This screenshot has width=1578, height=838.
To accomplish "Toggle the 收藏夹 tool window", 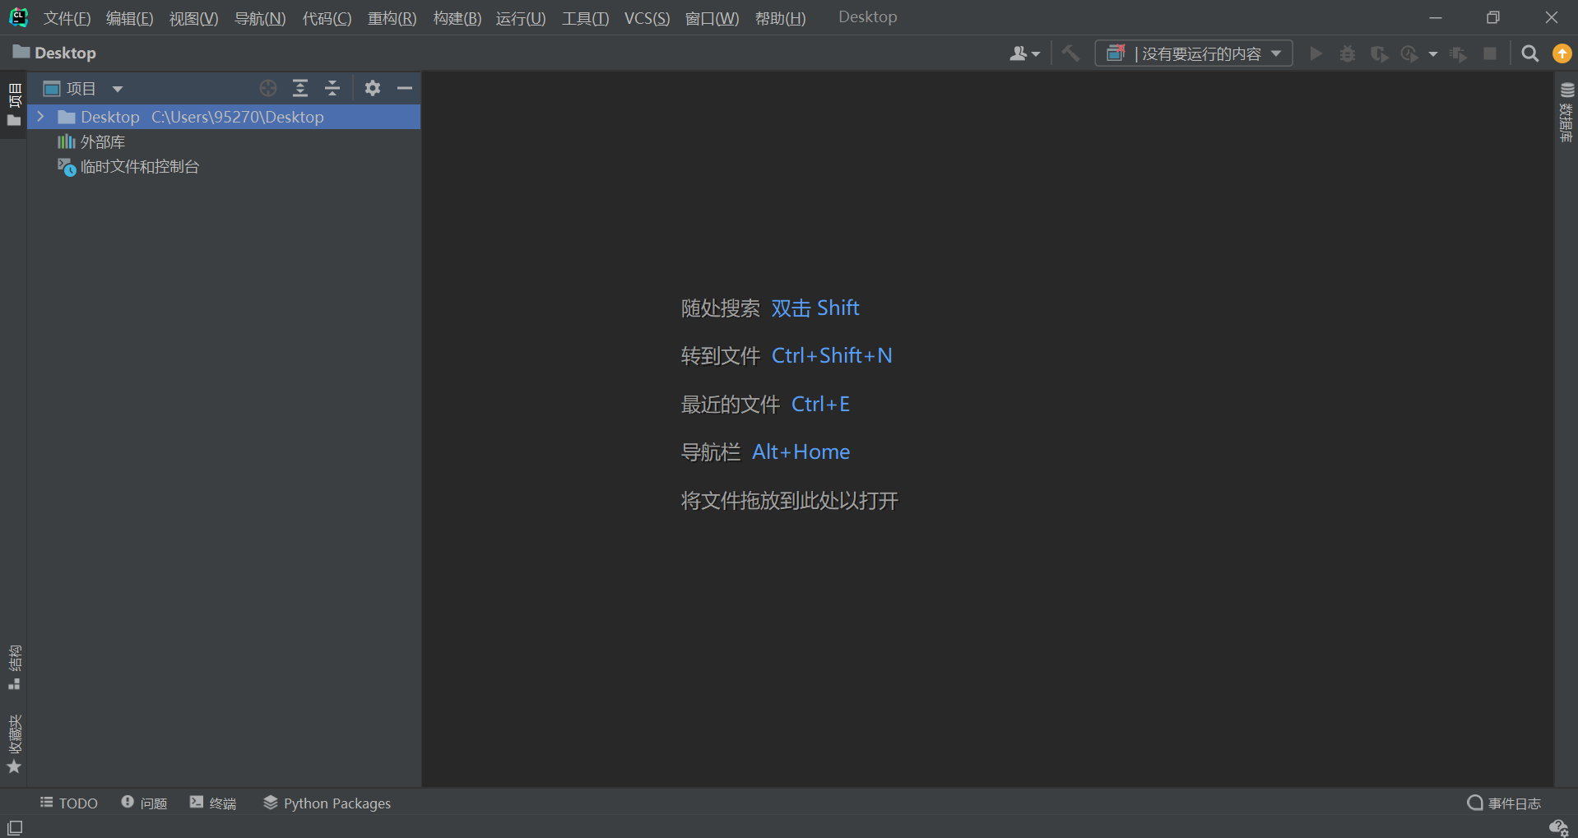I will pyautogui.click(x=13, y=736).
